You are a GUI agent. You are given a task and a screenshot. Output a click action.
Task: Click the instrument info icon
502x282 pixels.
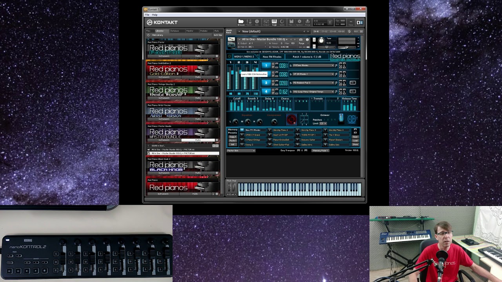(307, 39)
